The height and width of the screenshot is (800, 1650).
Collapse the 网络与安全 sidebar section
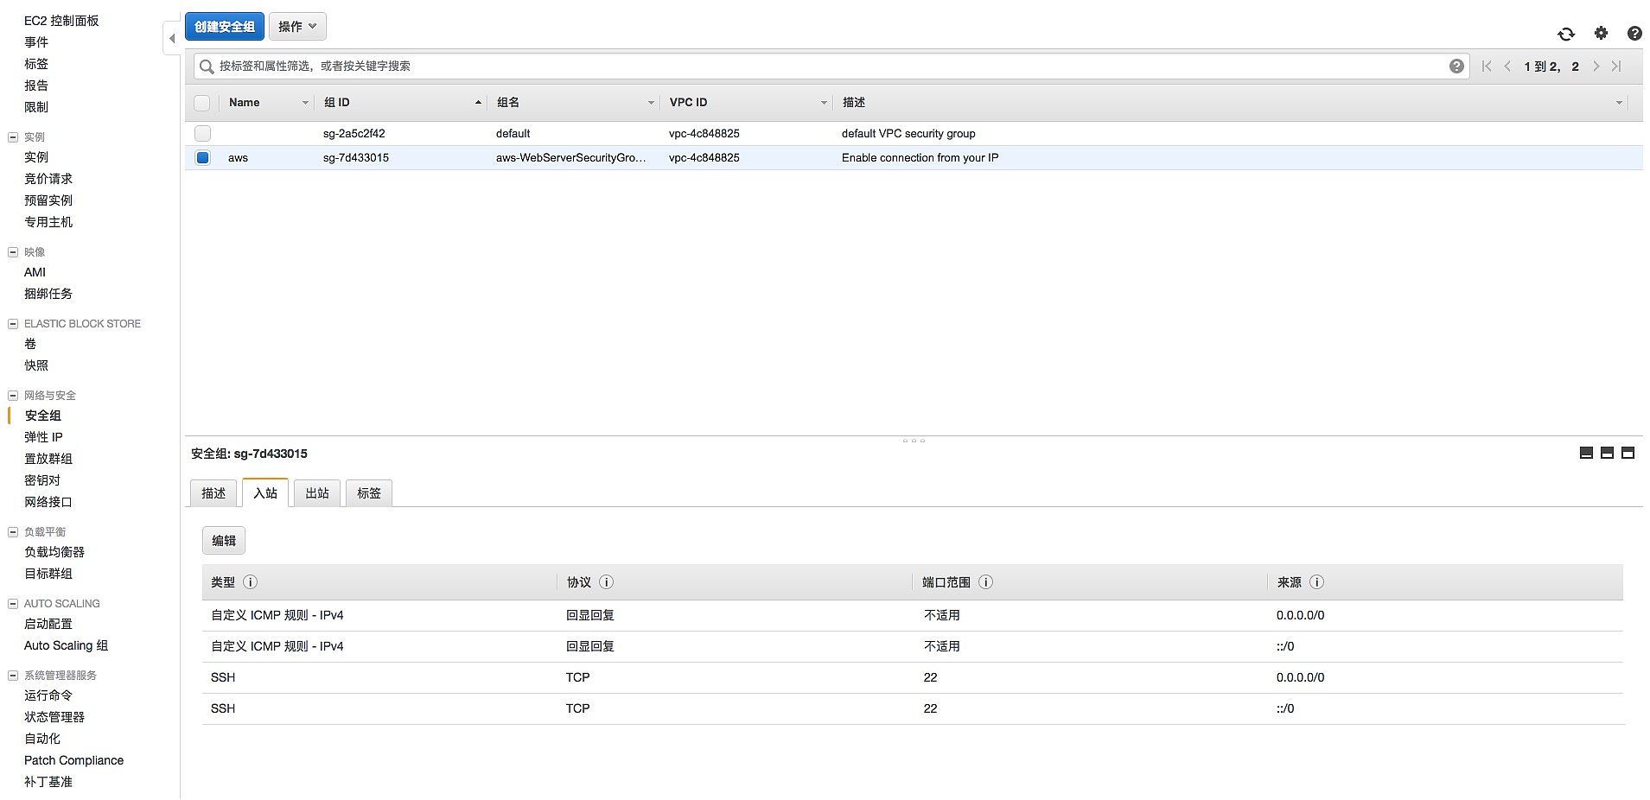coord(13,396)
